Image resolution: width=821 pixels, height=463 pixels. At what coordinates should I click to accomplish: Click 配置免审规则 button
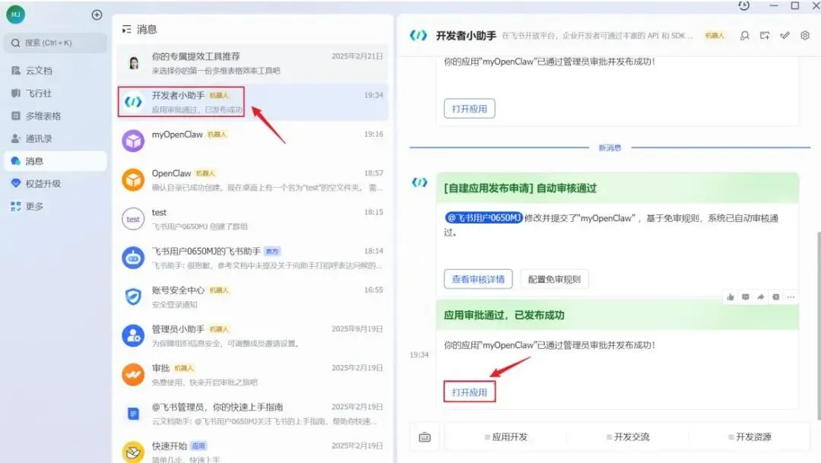(x=554, y=279)
